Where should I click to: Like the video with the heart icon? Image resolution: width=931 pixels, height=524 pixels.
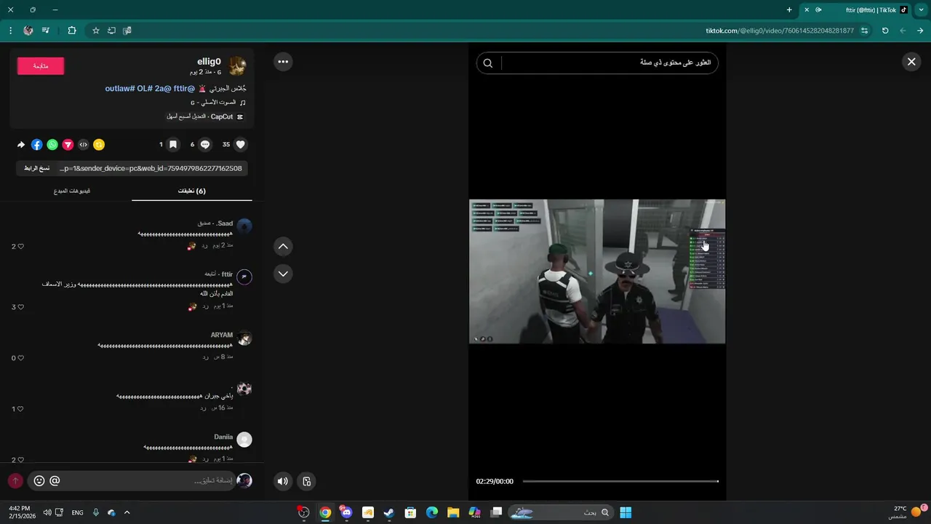pos(241,145)
